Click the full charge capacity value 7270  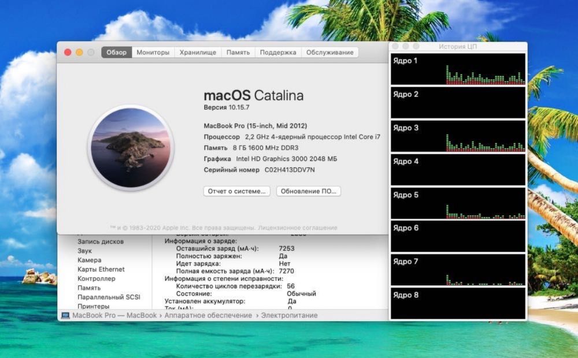pyautogui.click(x=287, y=271)
